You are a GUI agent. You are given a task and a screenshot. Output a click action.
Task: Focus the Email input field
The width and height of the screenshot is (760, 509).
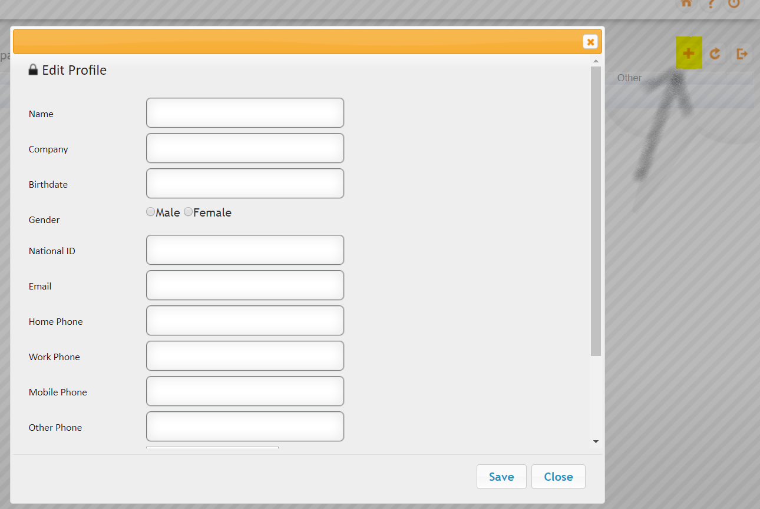point(245,285)
